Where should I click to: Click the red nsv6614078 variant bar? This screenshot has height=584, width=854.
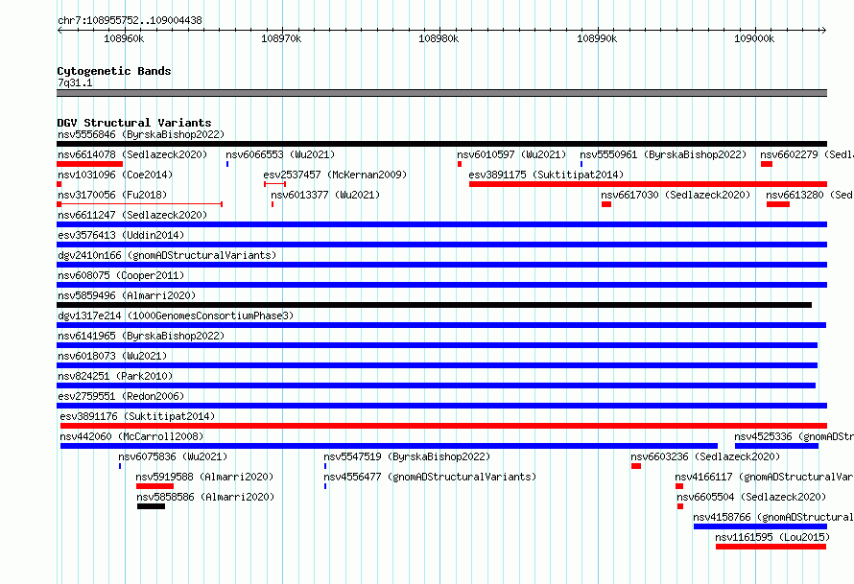pyautogui.click(x=90, y=164)
